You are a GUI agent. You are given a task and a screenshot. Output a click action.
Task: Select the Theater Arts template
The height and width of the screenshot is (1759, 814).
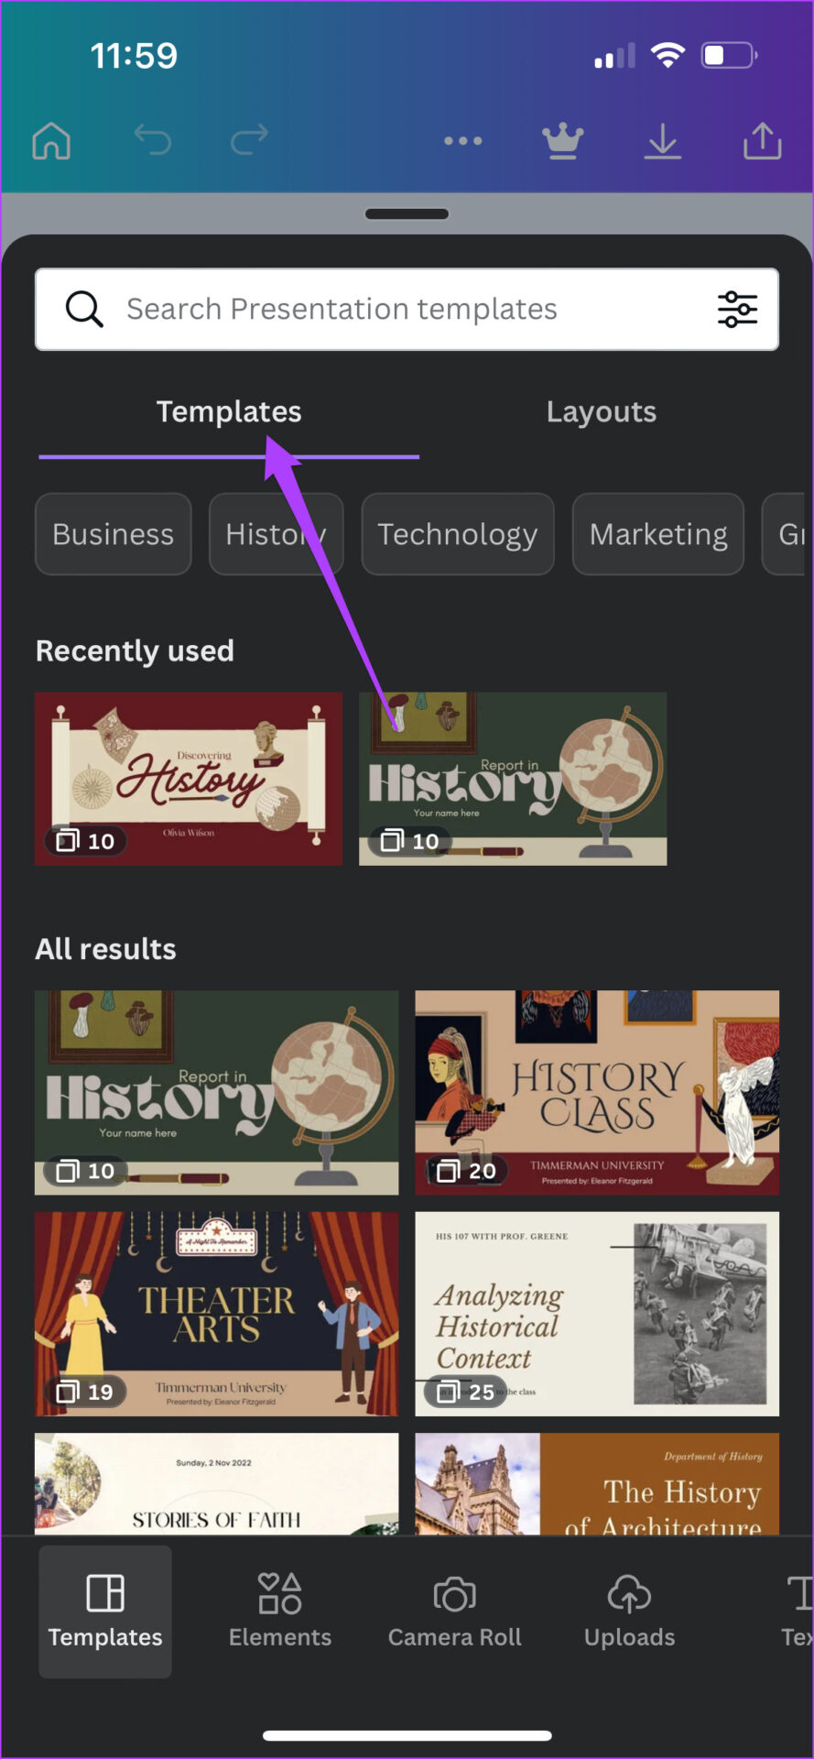[217, 1314]
